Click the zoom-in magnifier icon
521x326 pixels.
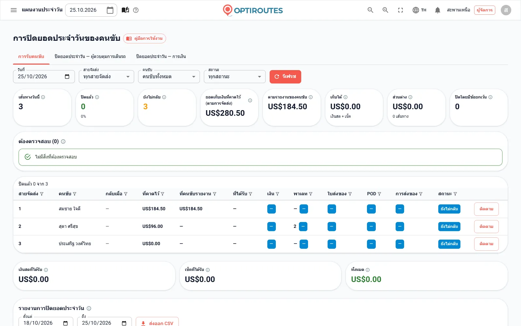click(385, 10)
